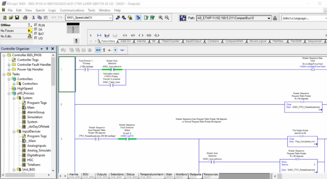This screenshot has width=327, height=179.
Task: Insert a new Rung element
Action: pos(99,35)
